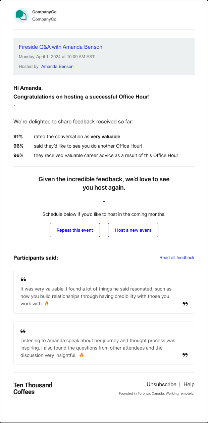This screenshot has width=208, height=423.
Task: Click the opening quote mark in first testimonial
Action: click(x=23, y=279)
